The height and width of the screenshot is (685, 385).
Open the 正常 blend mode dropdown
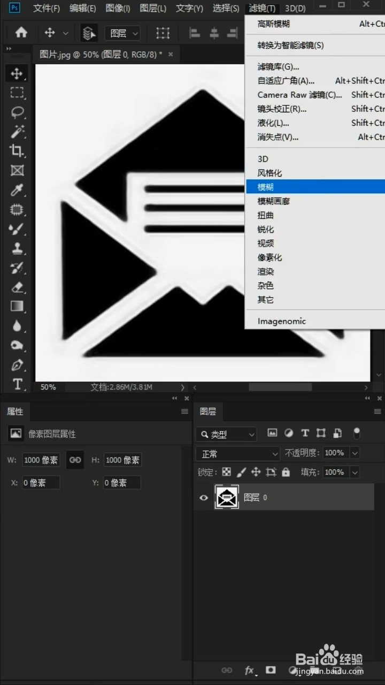(x=238, y=454)
